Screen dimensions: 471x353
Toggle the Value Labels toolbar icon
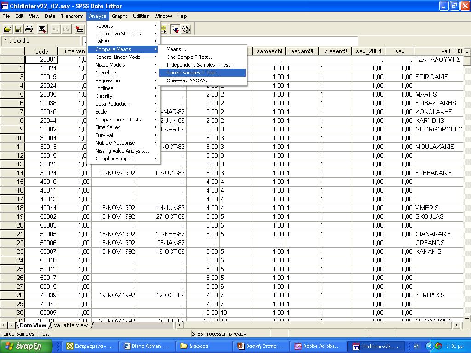coord(175,29)
